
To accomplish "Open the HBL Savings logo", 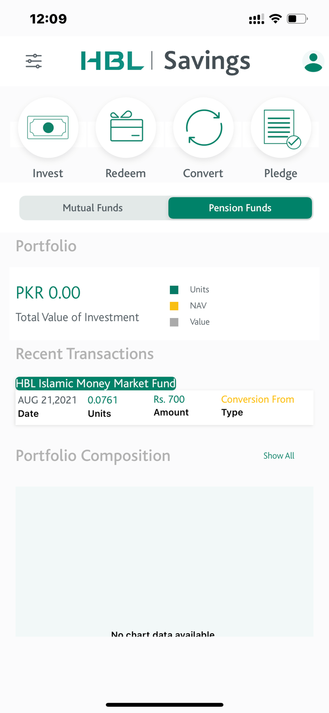I will click(x=165, y=61).
